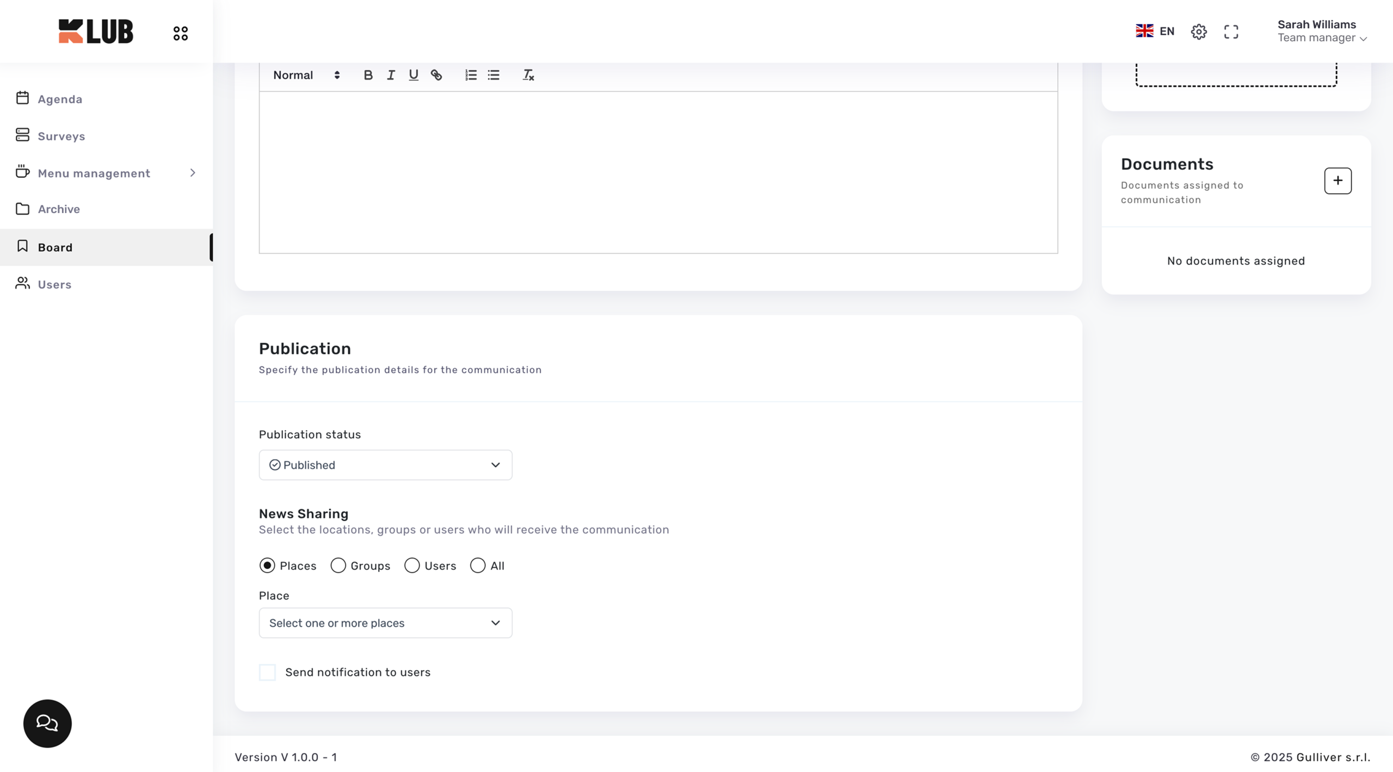The height and width of the screenshot is (772, 1393).
Task: Open Select one or more places dropdown
Action: point(385,623)
